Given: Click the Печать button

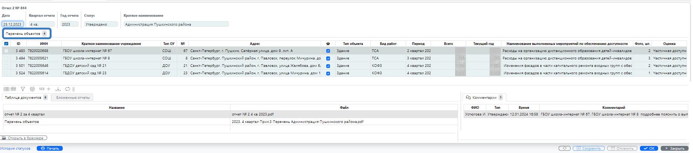Looking at the screenshot, I should point(50,149).
